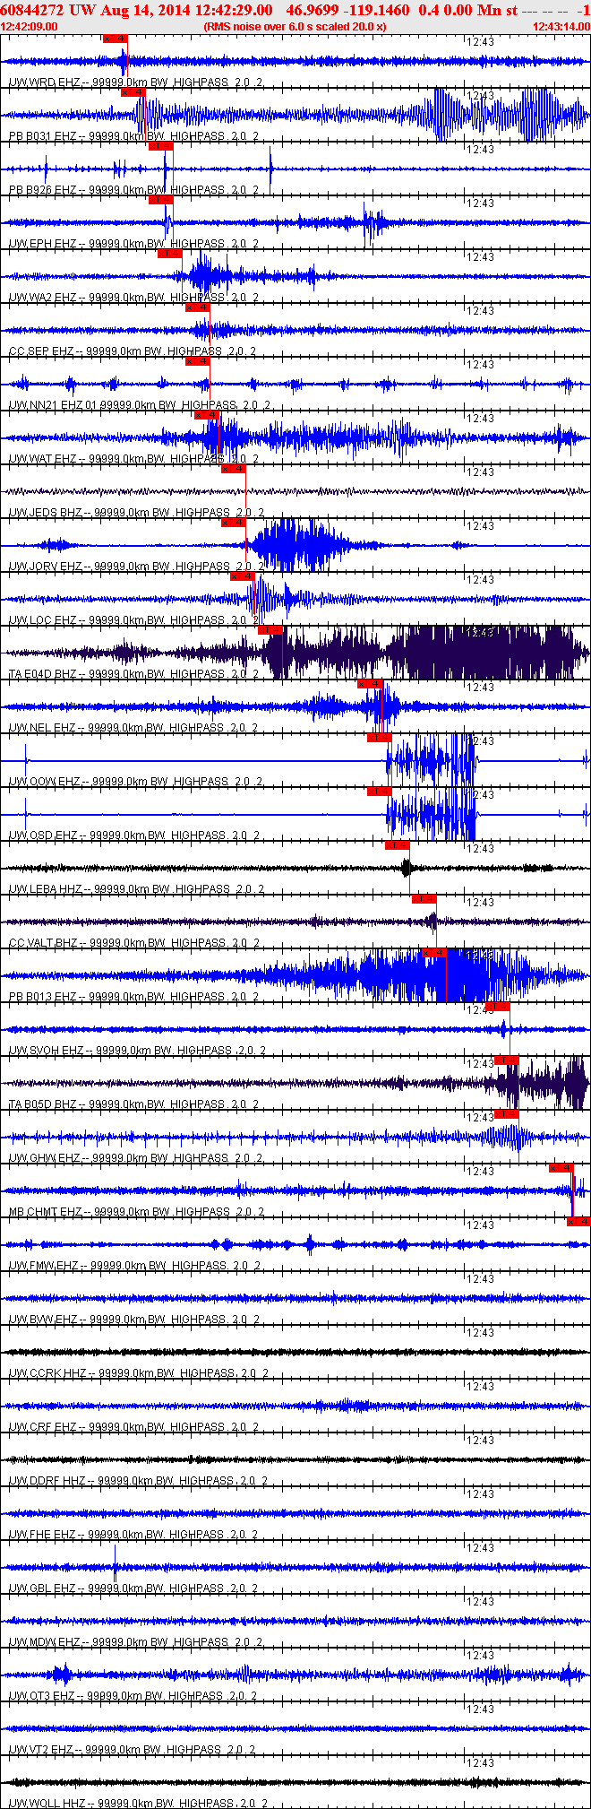Click the event ID 60844272 in header
591x1809 pixels.
[x=32, y=10]
